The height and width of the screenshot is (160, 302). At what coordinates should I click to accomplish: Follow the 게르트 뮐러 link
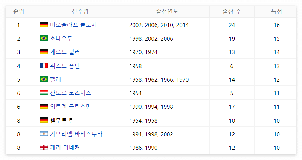[65, 52]
